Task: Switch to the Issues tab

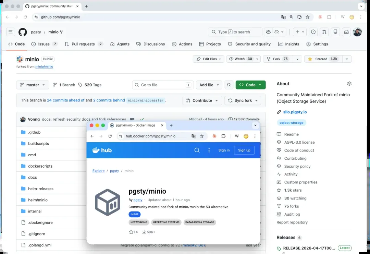Action: coord(44,44)
